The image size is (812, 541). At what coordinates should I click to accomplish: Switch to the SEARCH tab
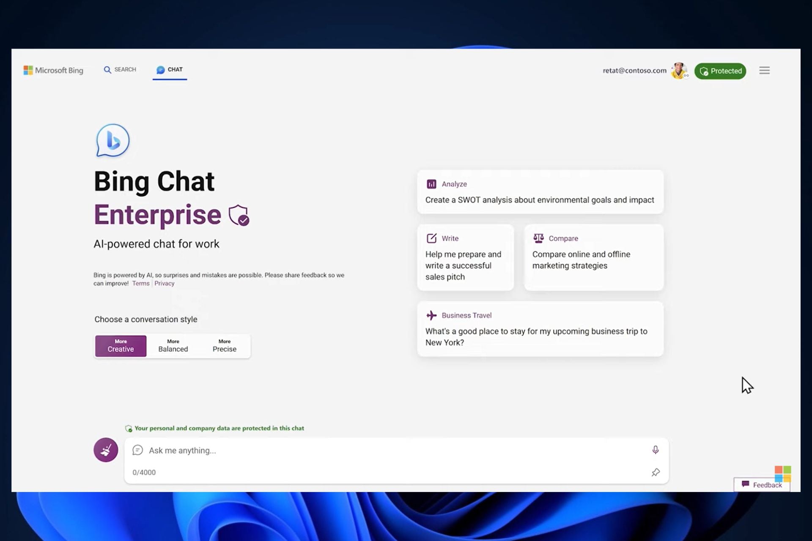(x=120, y=69)
